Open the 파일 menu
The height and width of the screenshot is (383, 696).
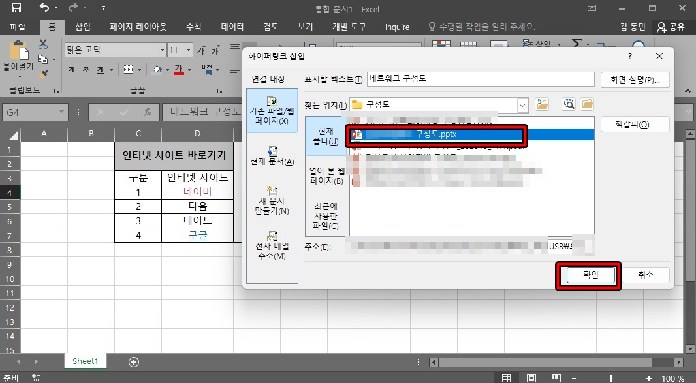tap(18, 27)
